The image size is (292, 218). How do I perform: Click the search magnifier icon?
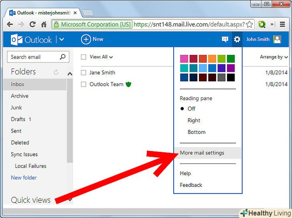pos(63,57)
